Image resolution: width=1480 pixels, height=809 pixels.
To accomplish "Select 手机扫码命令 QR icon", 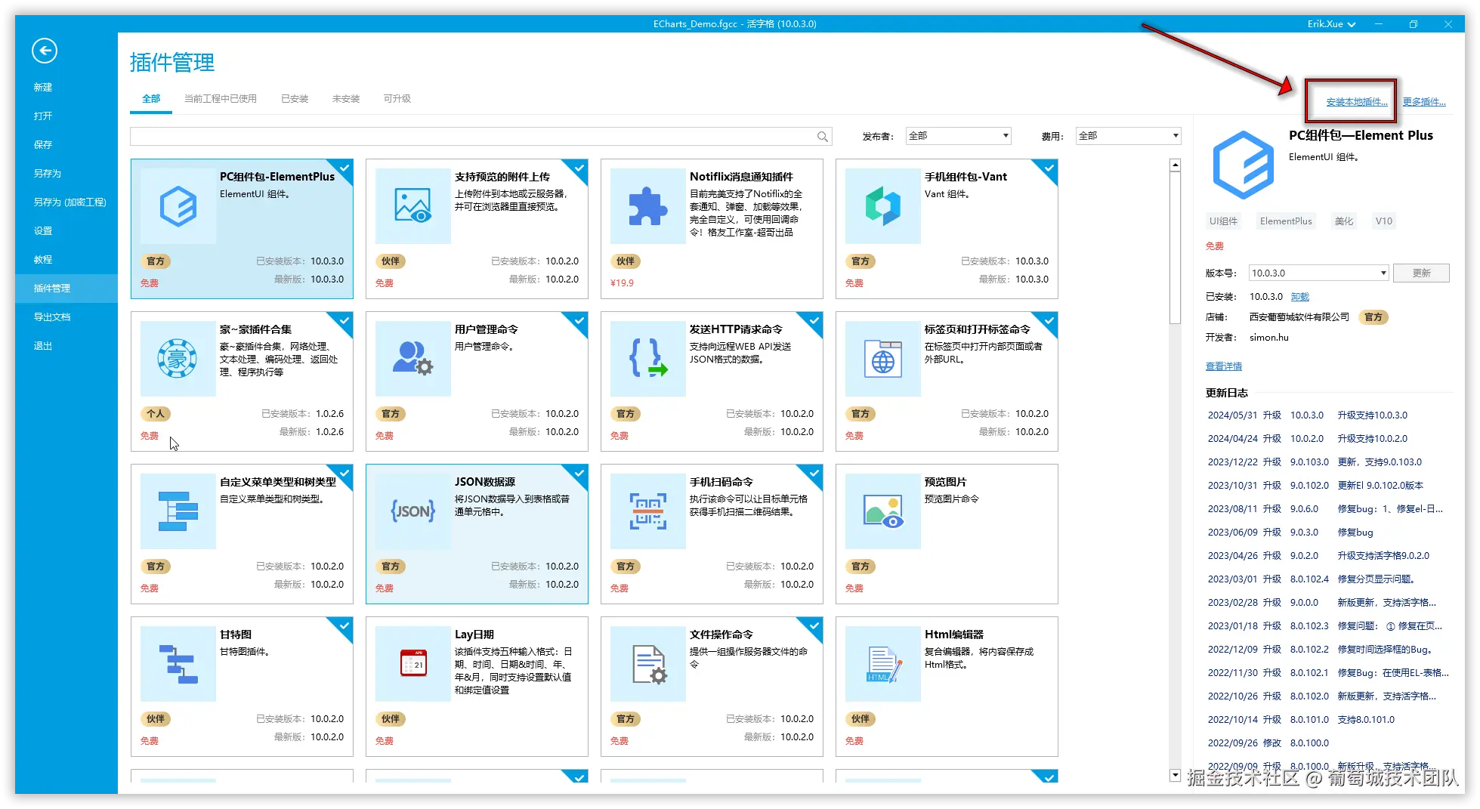I will [648, 511].
